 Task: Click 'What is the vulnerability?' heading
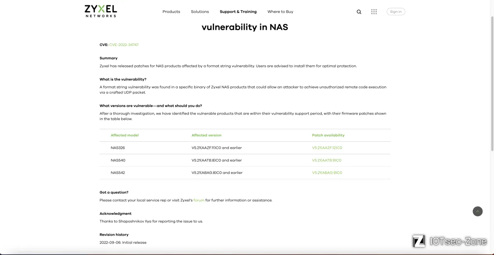click(x=123, y=79)
